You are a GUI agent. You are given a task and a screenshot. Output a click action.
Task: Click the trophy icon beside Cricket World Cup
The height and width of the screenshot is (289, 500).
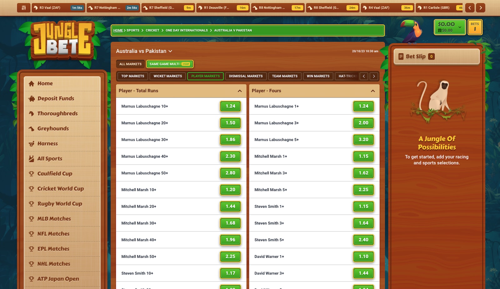tap(31, 189)
